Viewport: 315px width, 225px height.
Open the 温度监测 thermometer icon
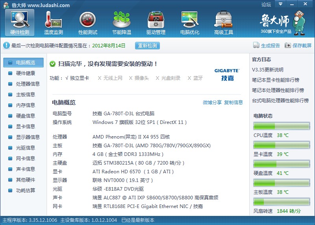[x=54, y=22]
